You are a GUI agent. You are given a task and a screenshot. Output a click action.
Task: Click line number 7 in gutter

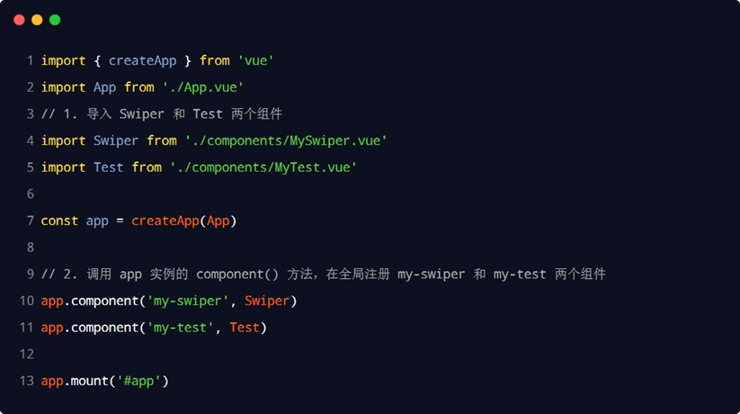(x=30, y=220)
